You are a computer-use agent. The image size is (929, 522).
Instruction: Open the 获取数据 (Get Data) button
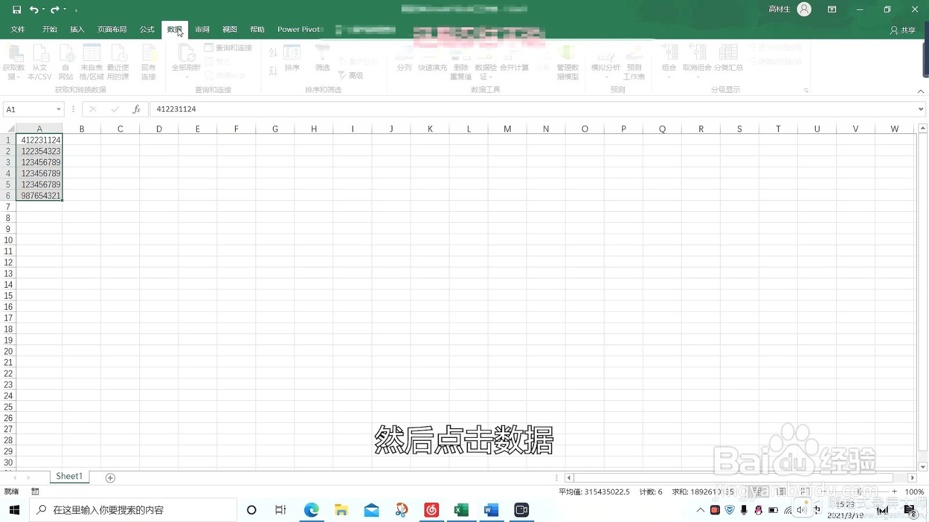pos(14,62)
